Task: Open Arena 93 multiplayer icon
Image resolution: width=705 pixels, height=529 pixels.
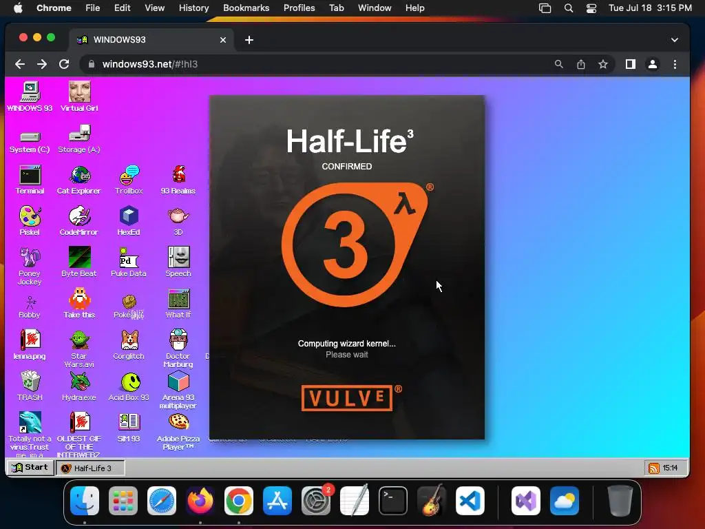Action: tap(178, 390)
